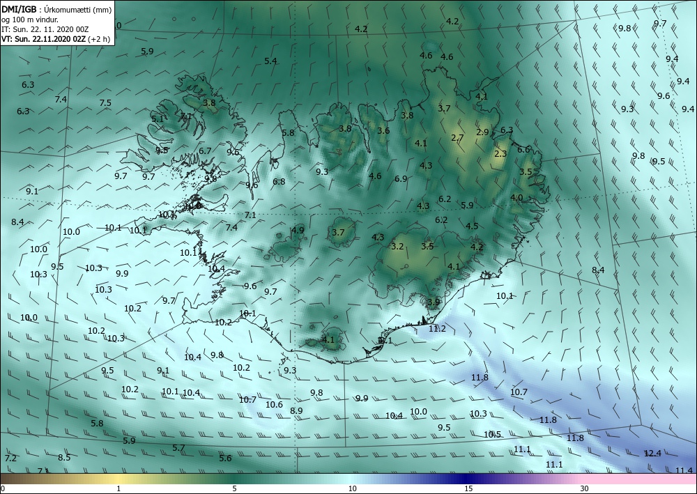Click the 'VT: Sun. 22.11.2020 02Z' valid time
The image size is (697, 494).
coord(44,38)
